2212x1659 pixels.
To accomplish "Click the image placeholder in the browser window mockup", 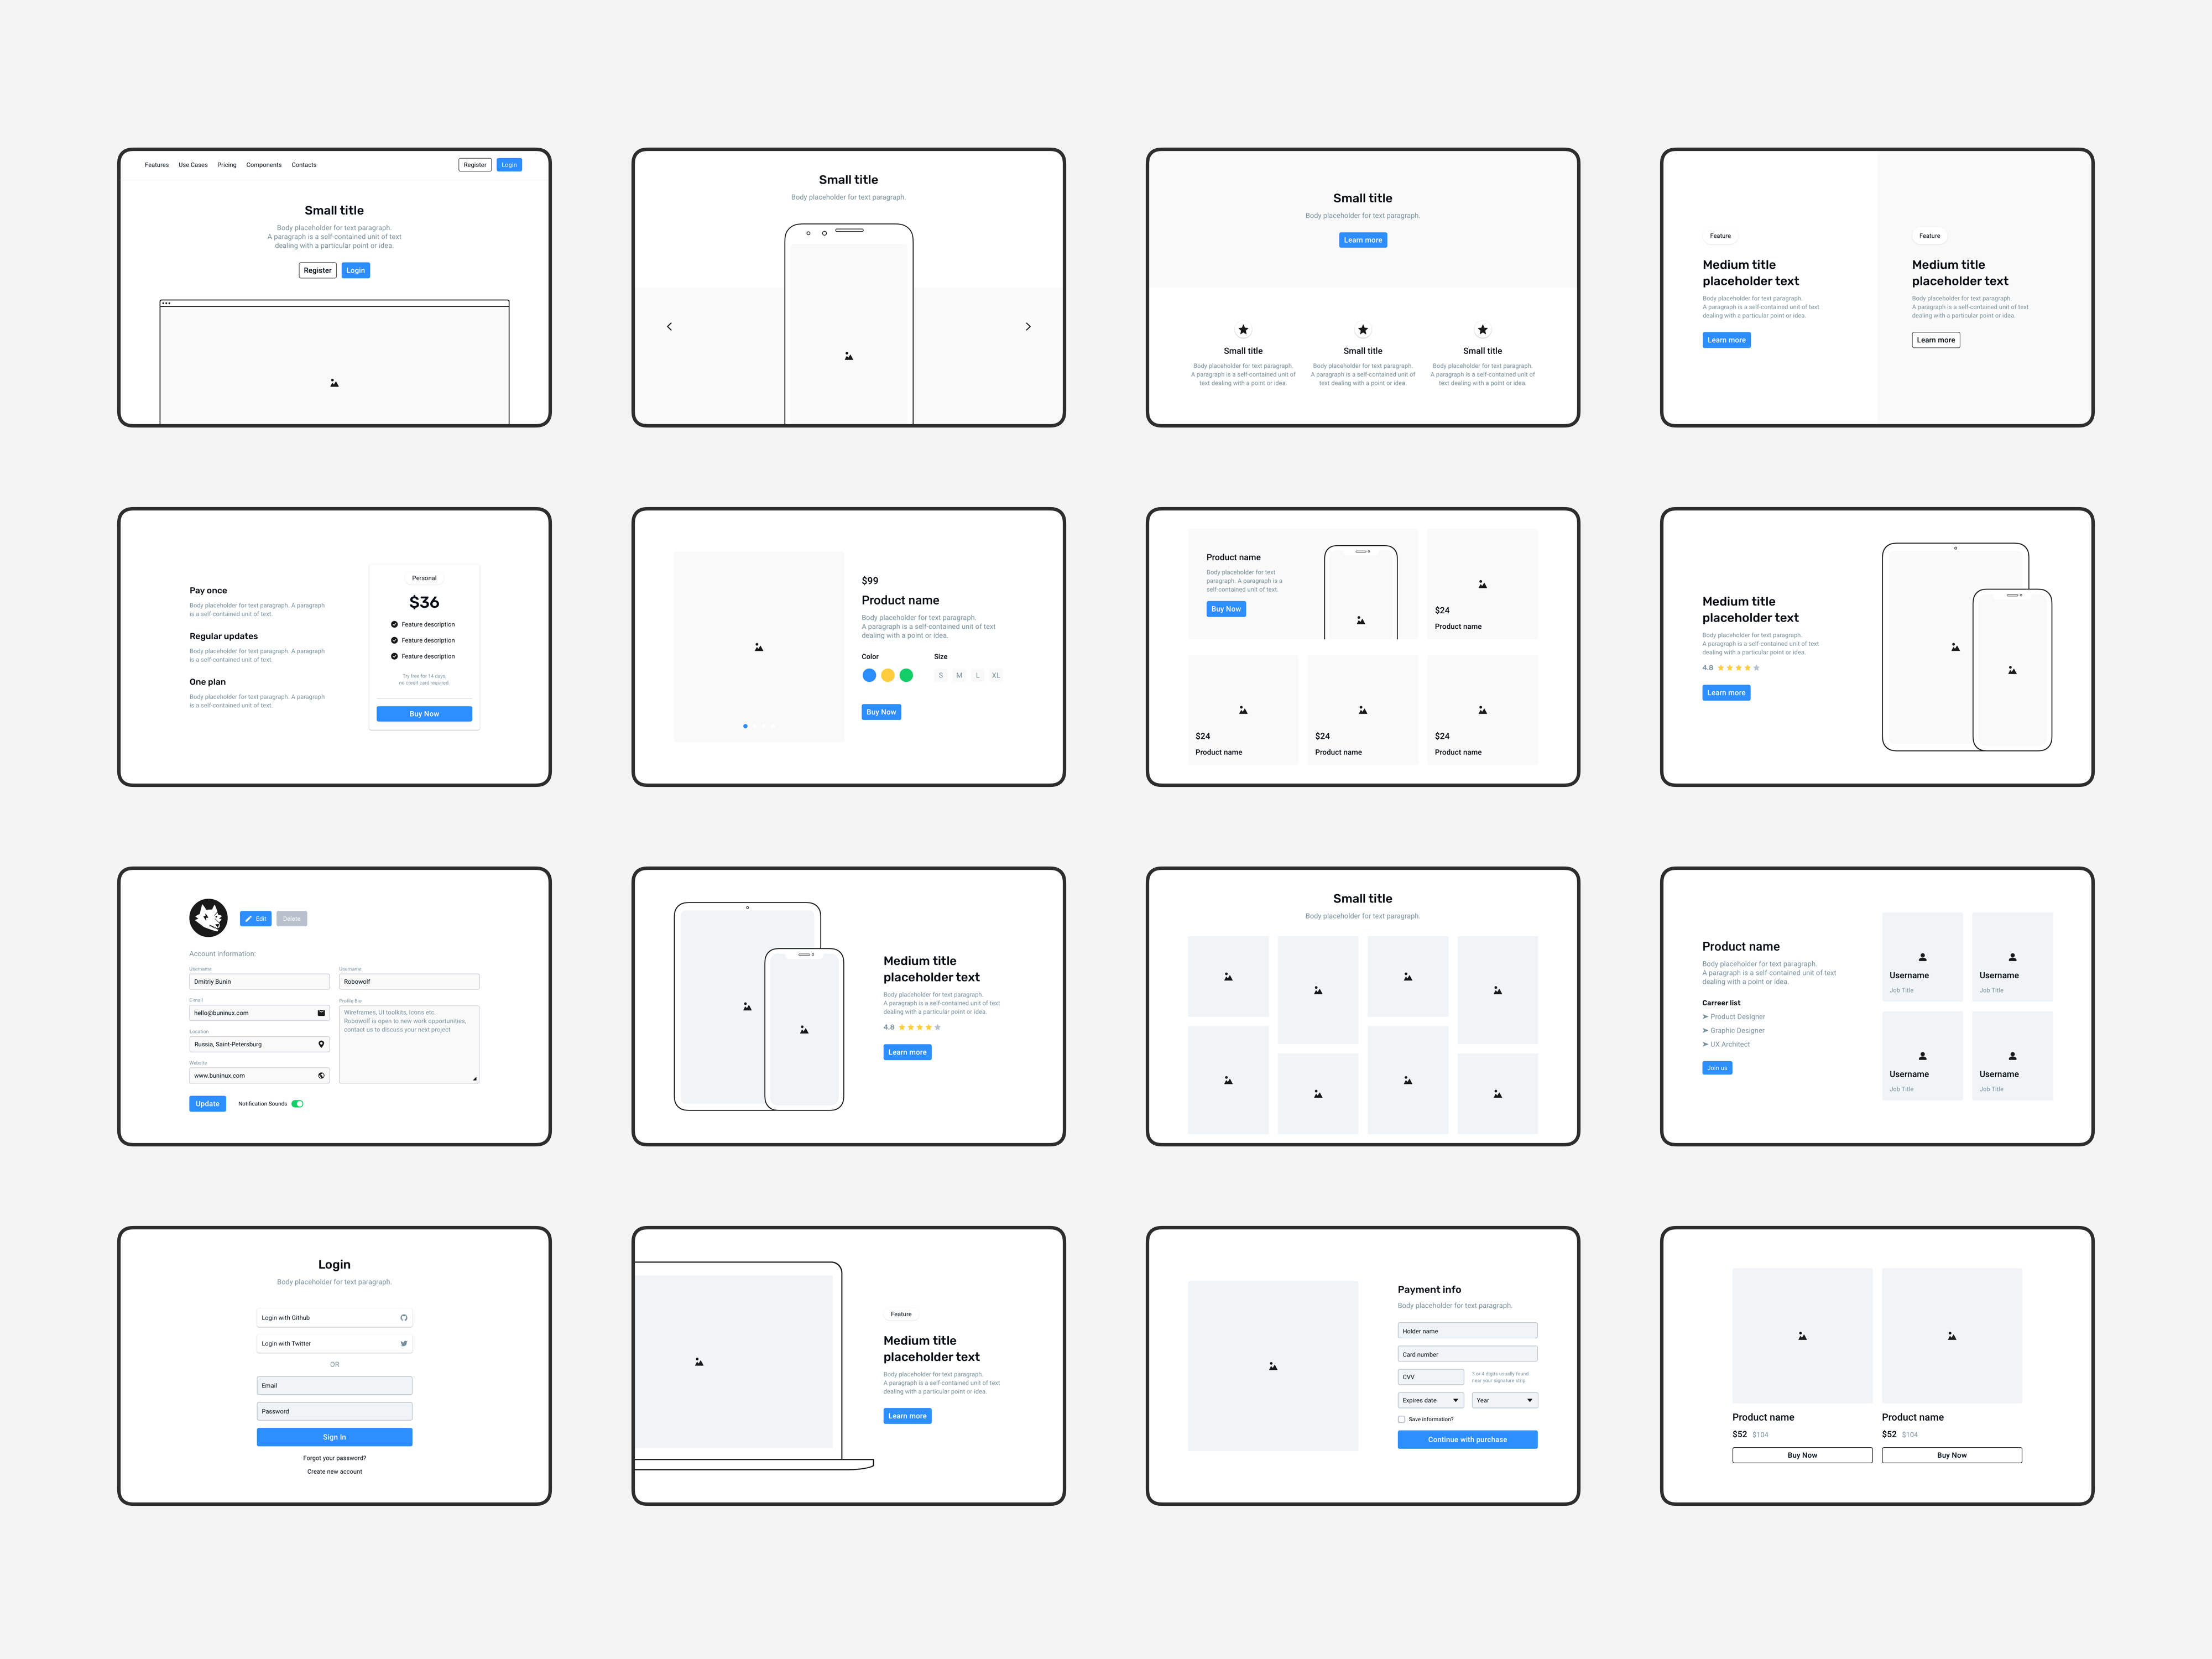I will point(334,383).
